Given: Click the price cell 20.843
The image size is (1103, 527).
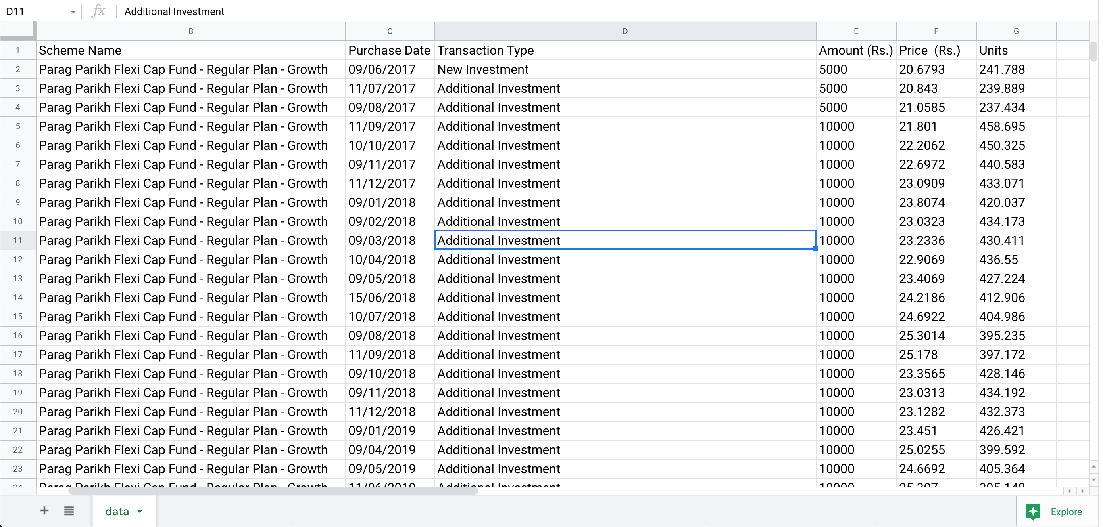Looking at the screenshot, I should tap(936, 88).
